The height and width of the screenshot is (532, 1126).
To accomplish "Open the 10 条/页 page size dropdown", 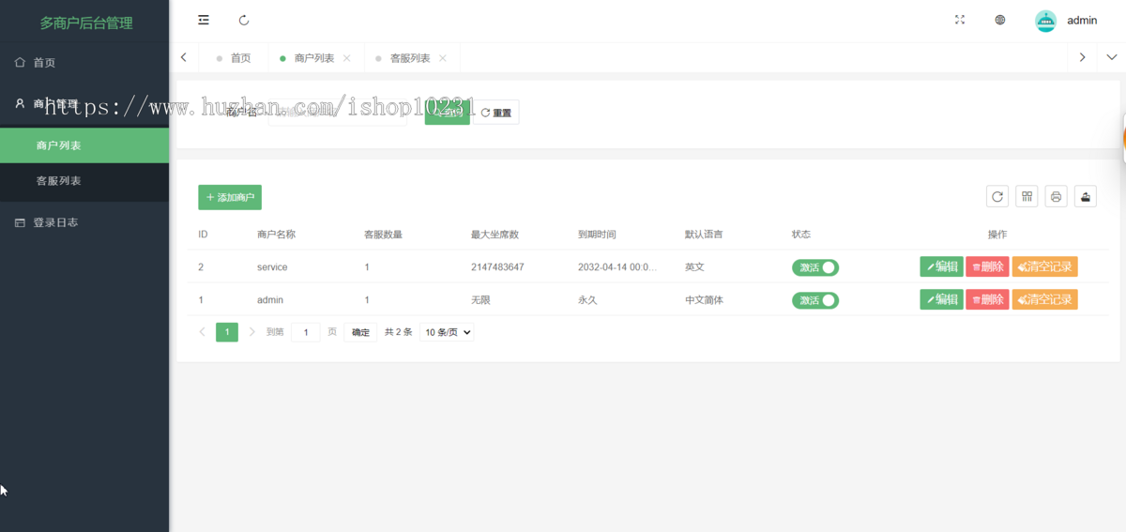I will (x=447, y=332).
